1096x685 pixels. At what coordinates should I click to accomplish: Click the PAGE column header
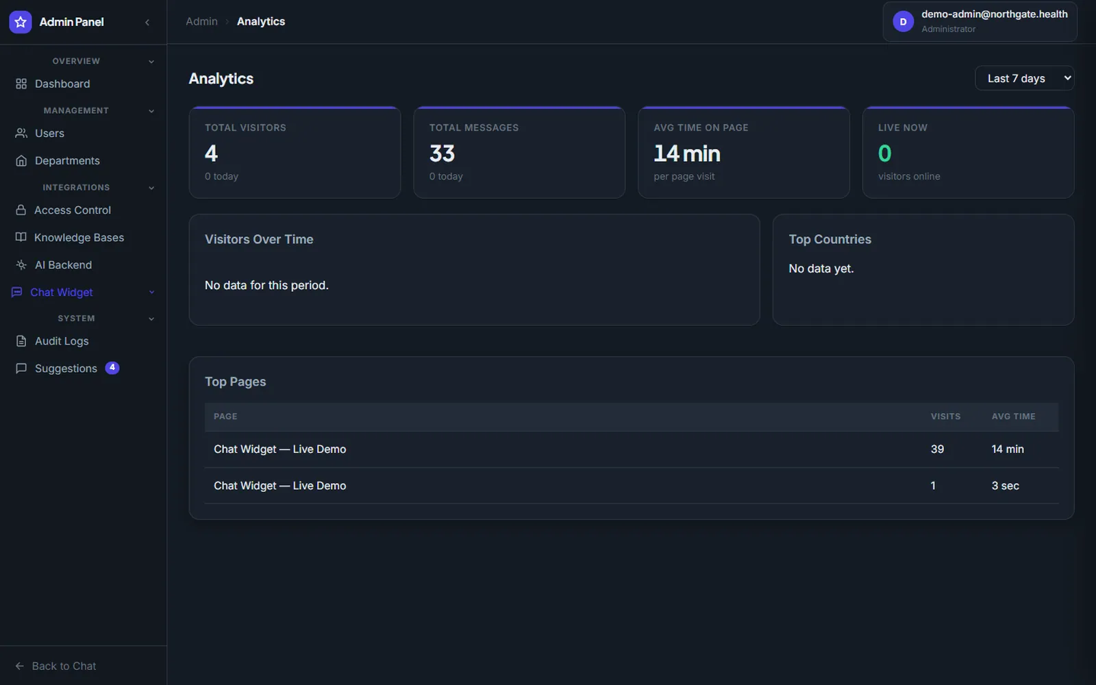[225, 416]
